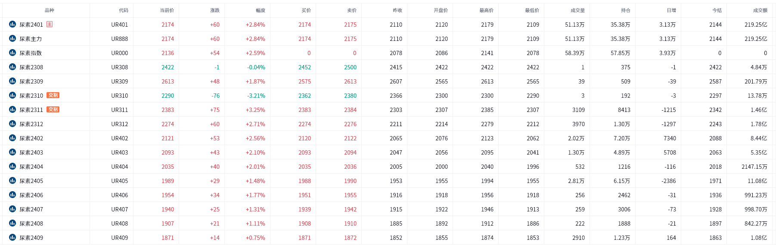This screenshot has height=245, width=776.
Task: Click the red 主 badge on 尿素2401
Action: tap(50, 24)
